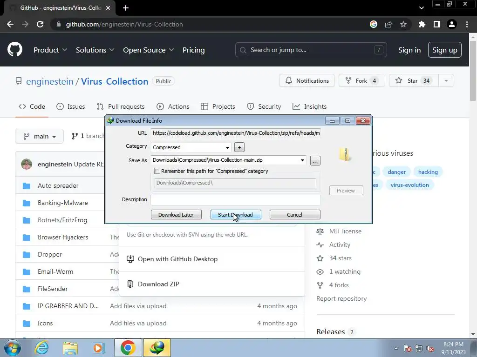Click the hacking topic tag
477x357 pixels.
[428, 172]
